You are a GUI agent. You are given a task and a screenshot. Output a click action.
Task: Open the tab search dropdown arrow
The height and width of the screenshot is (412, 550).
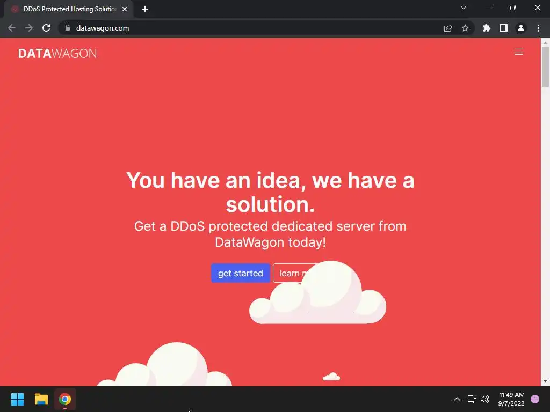[x=464, y=8]
